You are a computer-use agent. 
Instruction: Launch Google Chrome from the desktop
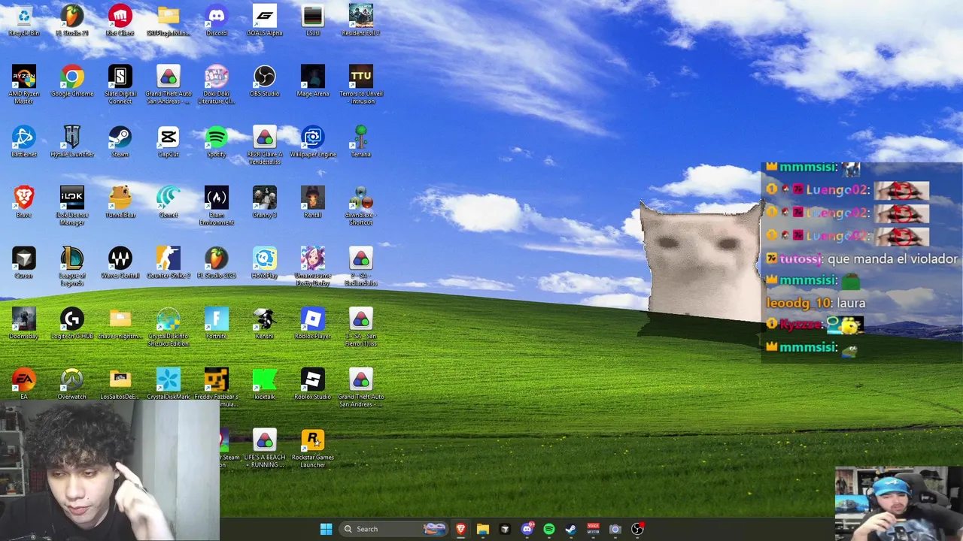coord(72,81)
